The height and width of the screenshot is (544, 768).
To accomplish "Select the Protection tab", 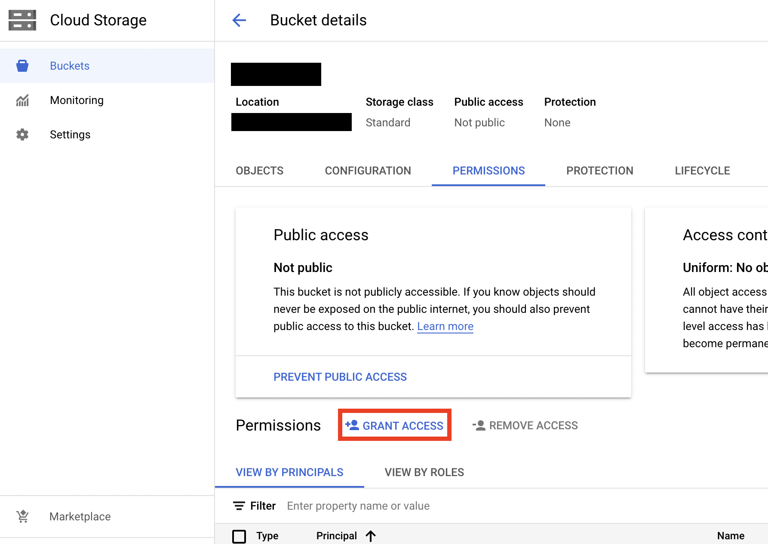I will point(600,171).
